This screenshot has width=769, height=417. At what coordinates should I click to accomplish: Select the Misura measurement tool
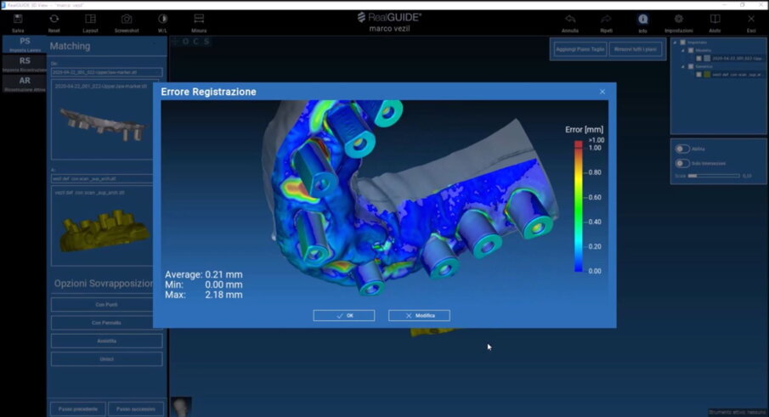click(x=199, y=20)
